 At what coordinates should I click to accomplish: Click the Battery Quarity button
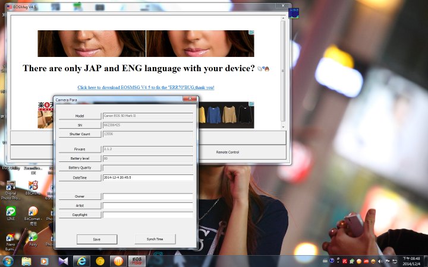tap(80, 167)
